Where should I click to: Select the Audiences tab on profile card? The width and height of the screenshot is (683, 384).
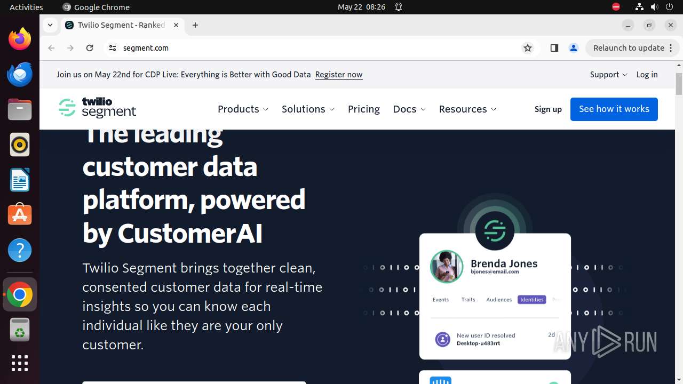click(x=499, y=300)
